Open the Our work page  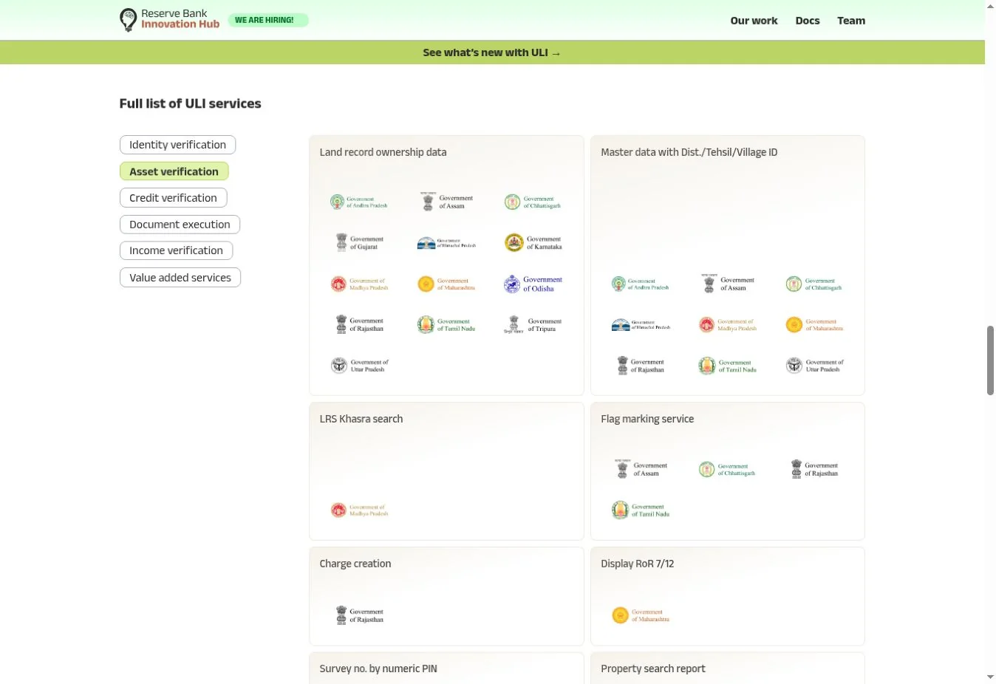(x=754, y=21)
